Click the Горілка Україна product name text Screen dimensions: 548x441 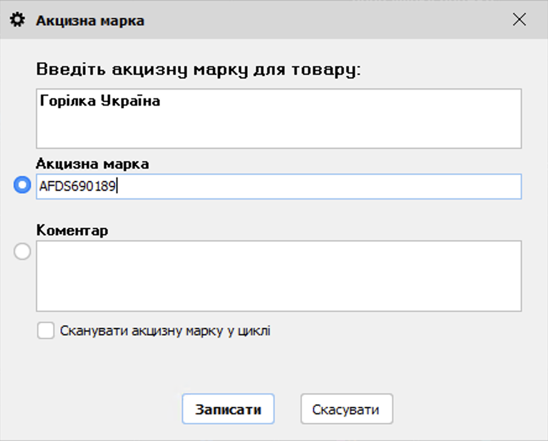coord(100,101)
